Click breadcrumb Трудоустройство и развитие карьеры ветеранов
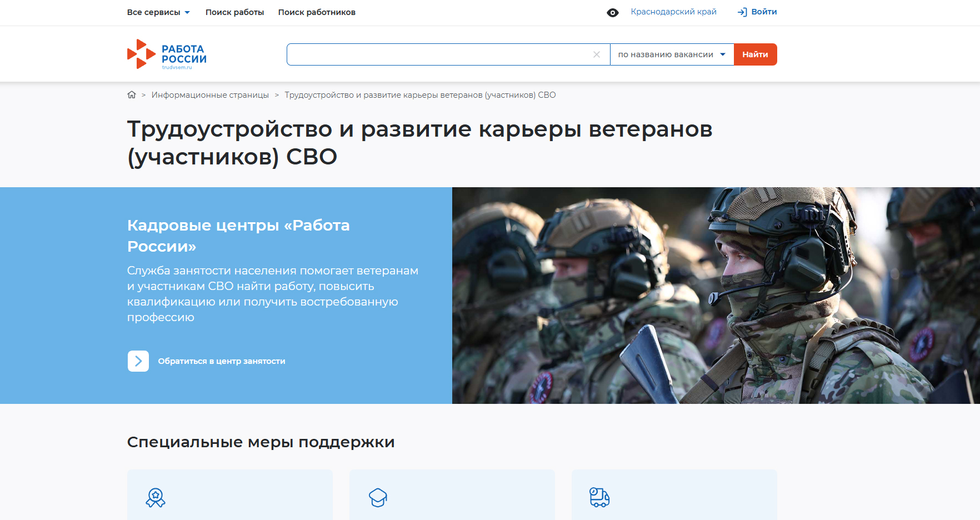The height and width of the screenshot is (520, 980). (420, 95)
